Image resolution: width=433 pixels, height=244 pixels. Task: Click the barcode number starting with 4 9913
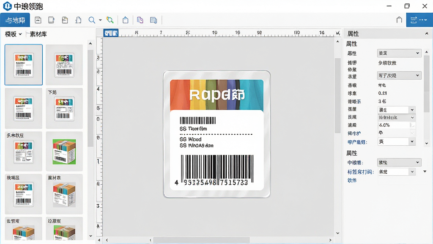pyautogui.click(x=211, y=183)
